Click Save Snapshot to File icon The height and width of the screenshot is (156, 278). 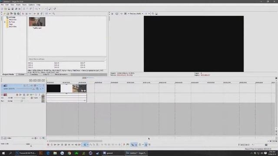(x=156, y=13)
